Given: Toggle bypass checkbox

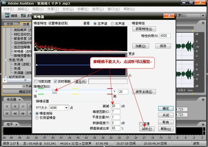Looking at the screenshot, I should (x=141, y=124).
